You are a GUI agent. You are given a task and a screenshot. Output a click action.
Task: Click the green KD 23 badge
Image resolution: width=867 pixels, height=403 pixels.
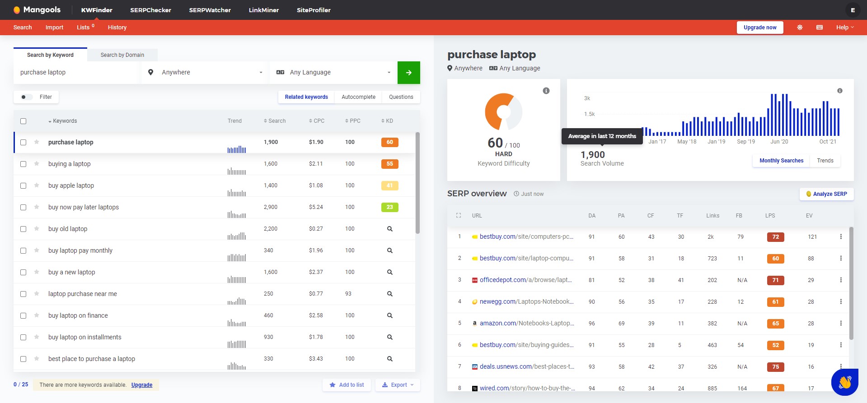(x=389, y=207)
